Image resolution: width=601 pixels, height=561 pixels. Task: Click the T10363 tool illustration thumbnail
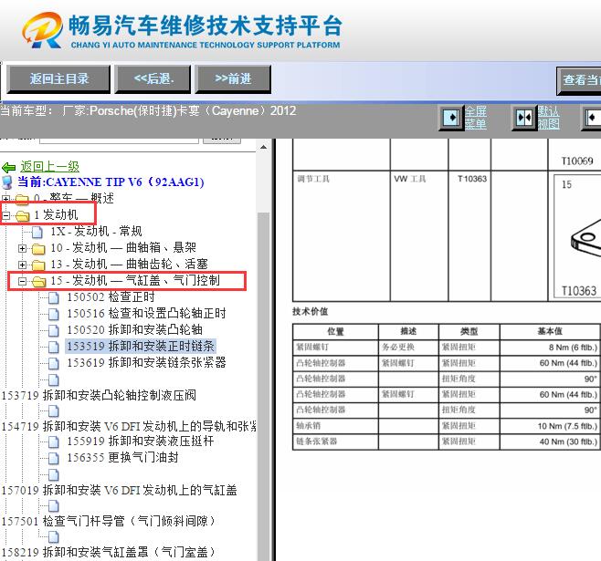tap(578, 237)
